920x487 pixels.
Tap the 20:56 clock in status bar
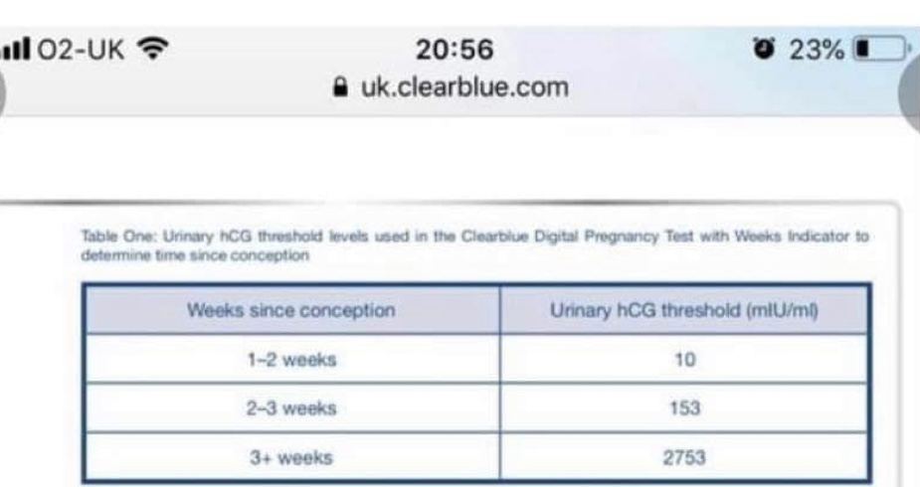(455, 49)
